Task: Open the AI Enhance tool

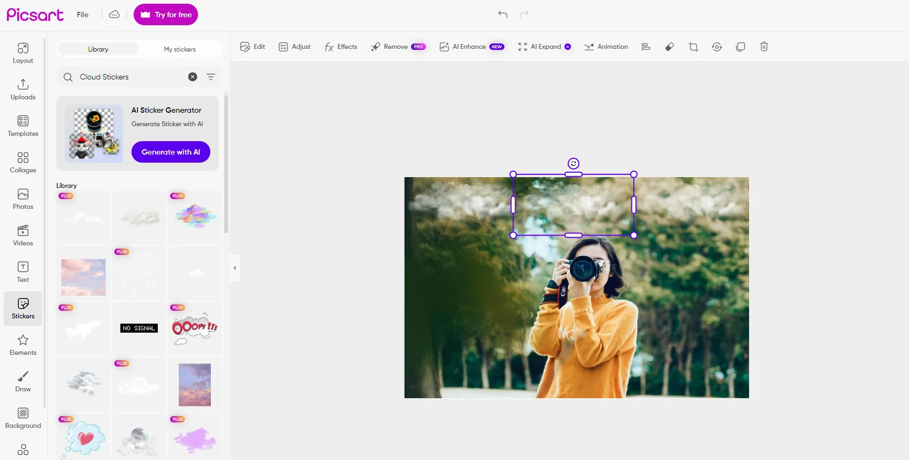Action: pyautogui.click(x=472, y=47)
